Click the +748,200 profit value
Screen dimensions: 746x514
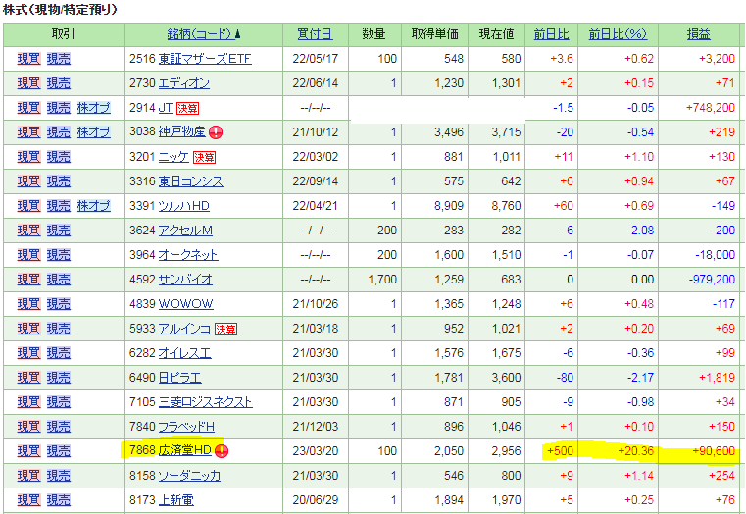tap(711, 108)
